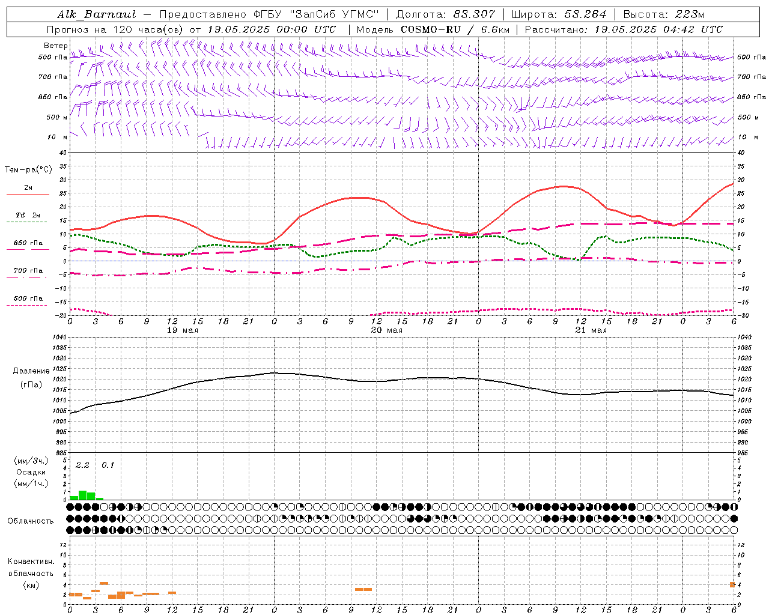Click the 'Давление' pressure panel label
Image resolution: width=769 pixels, height=615 pixels.
coord(31,371)
